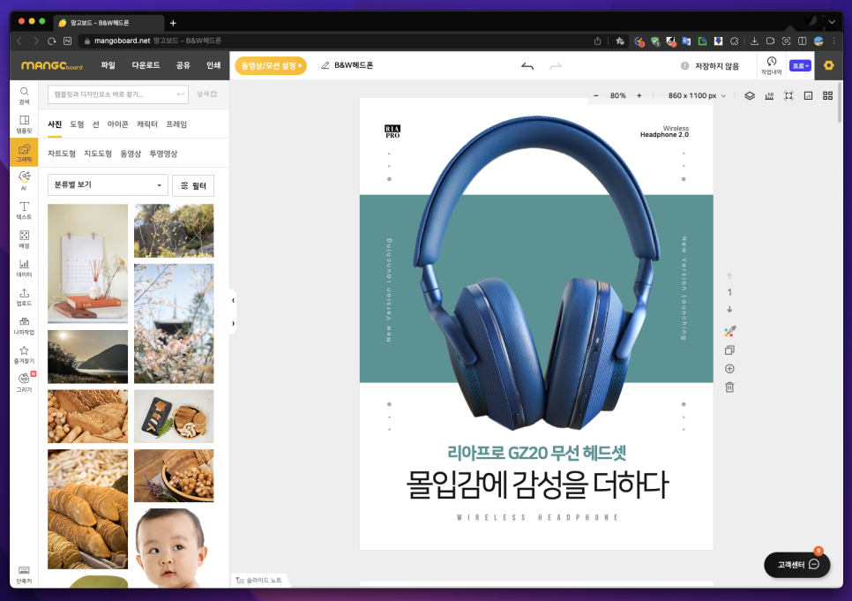
Task: Click the 몰입감에 감성을 더하다 headline on canvas
Action: (x=537, y=484)
